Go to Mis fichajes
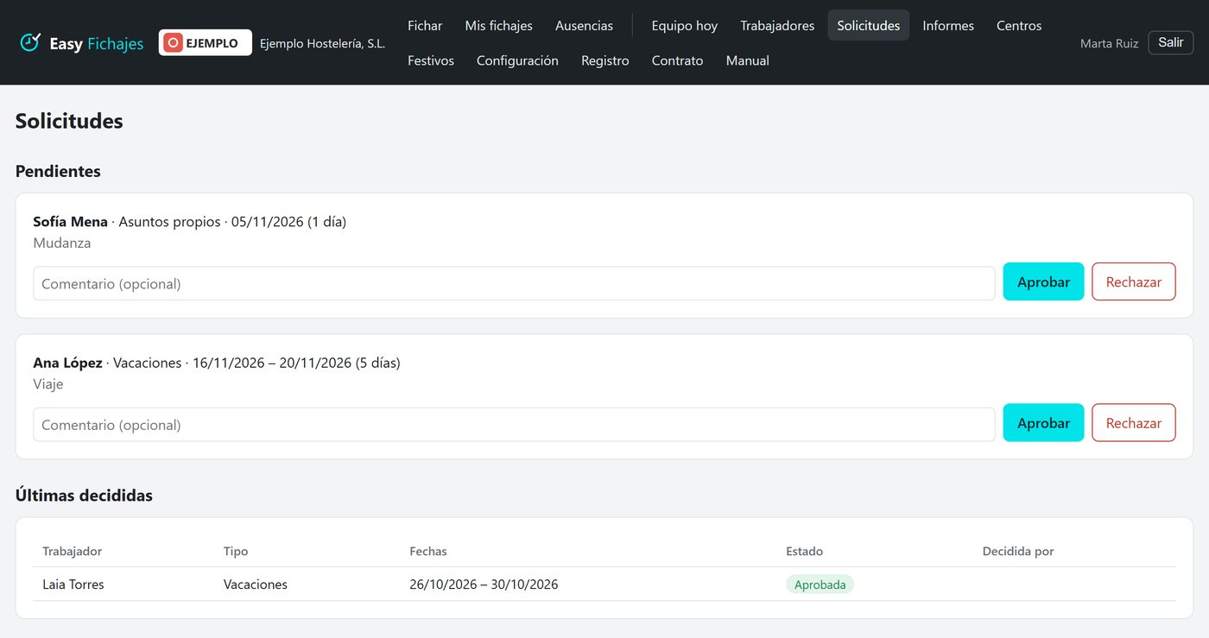This screenshot has width=1209, height=638. (498, 26)
